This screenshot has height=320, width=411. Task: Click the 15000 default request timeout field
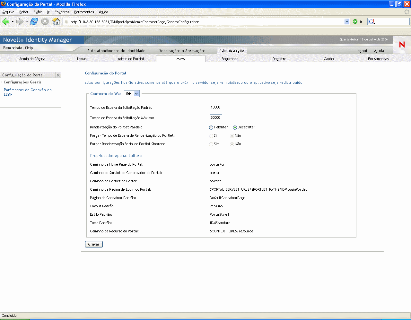click(x=216, y=108)
